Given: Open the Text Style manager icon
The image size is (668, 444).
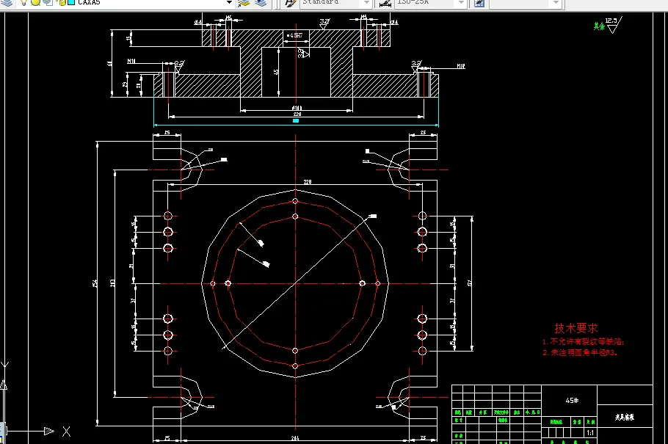Looking at the screenshot, I should coord(291,4).
